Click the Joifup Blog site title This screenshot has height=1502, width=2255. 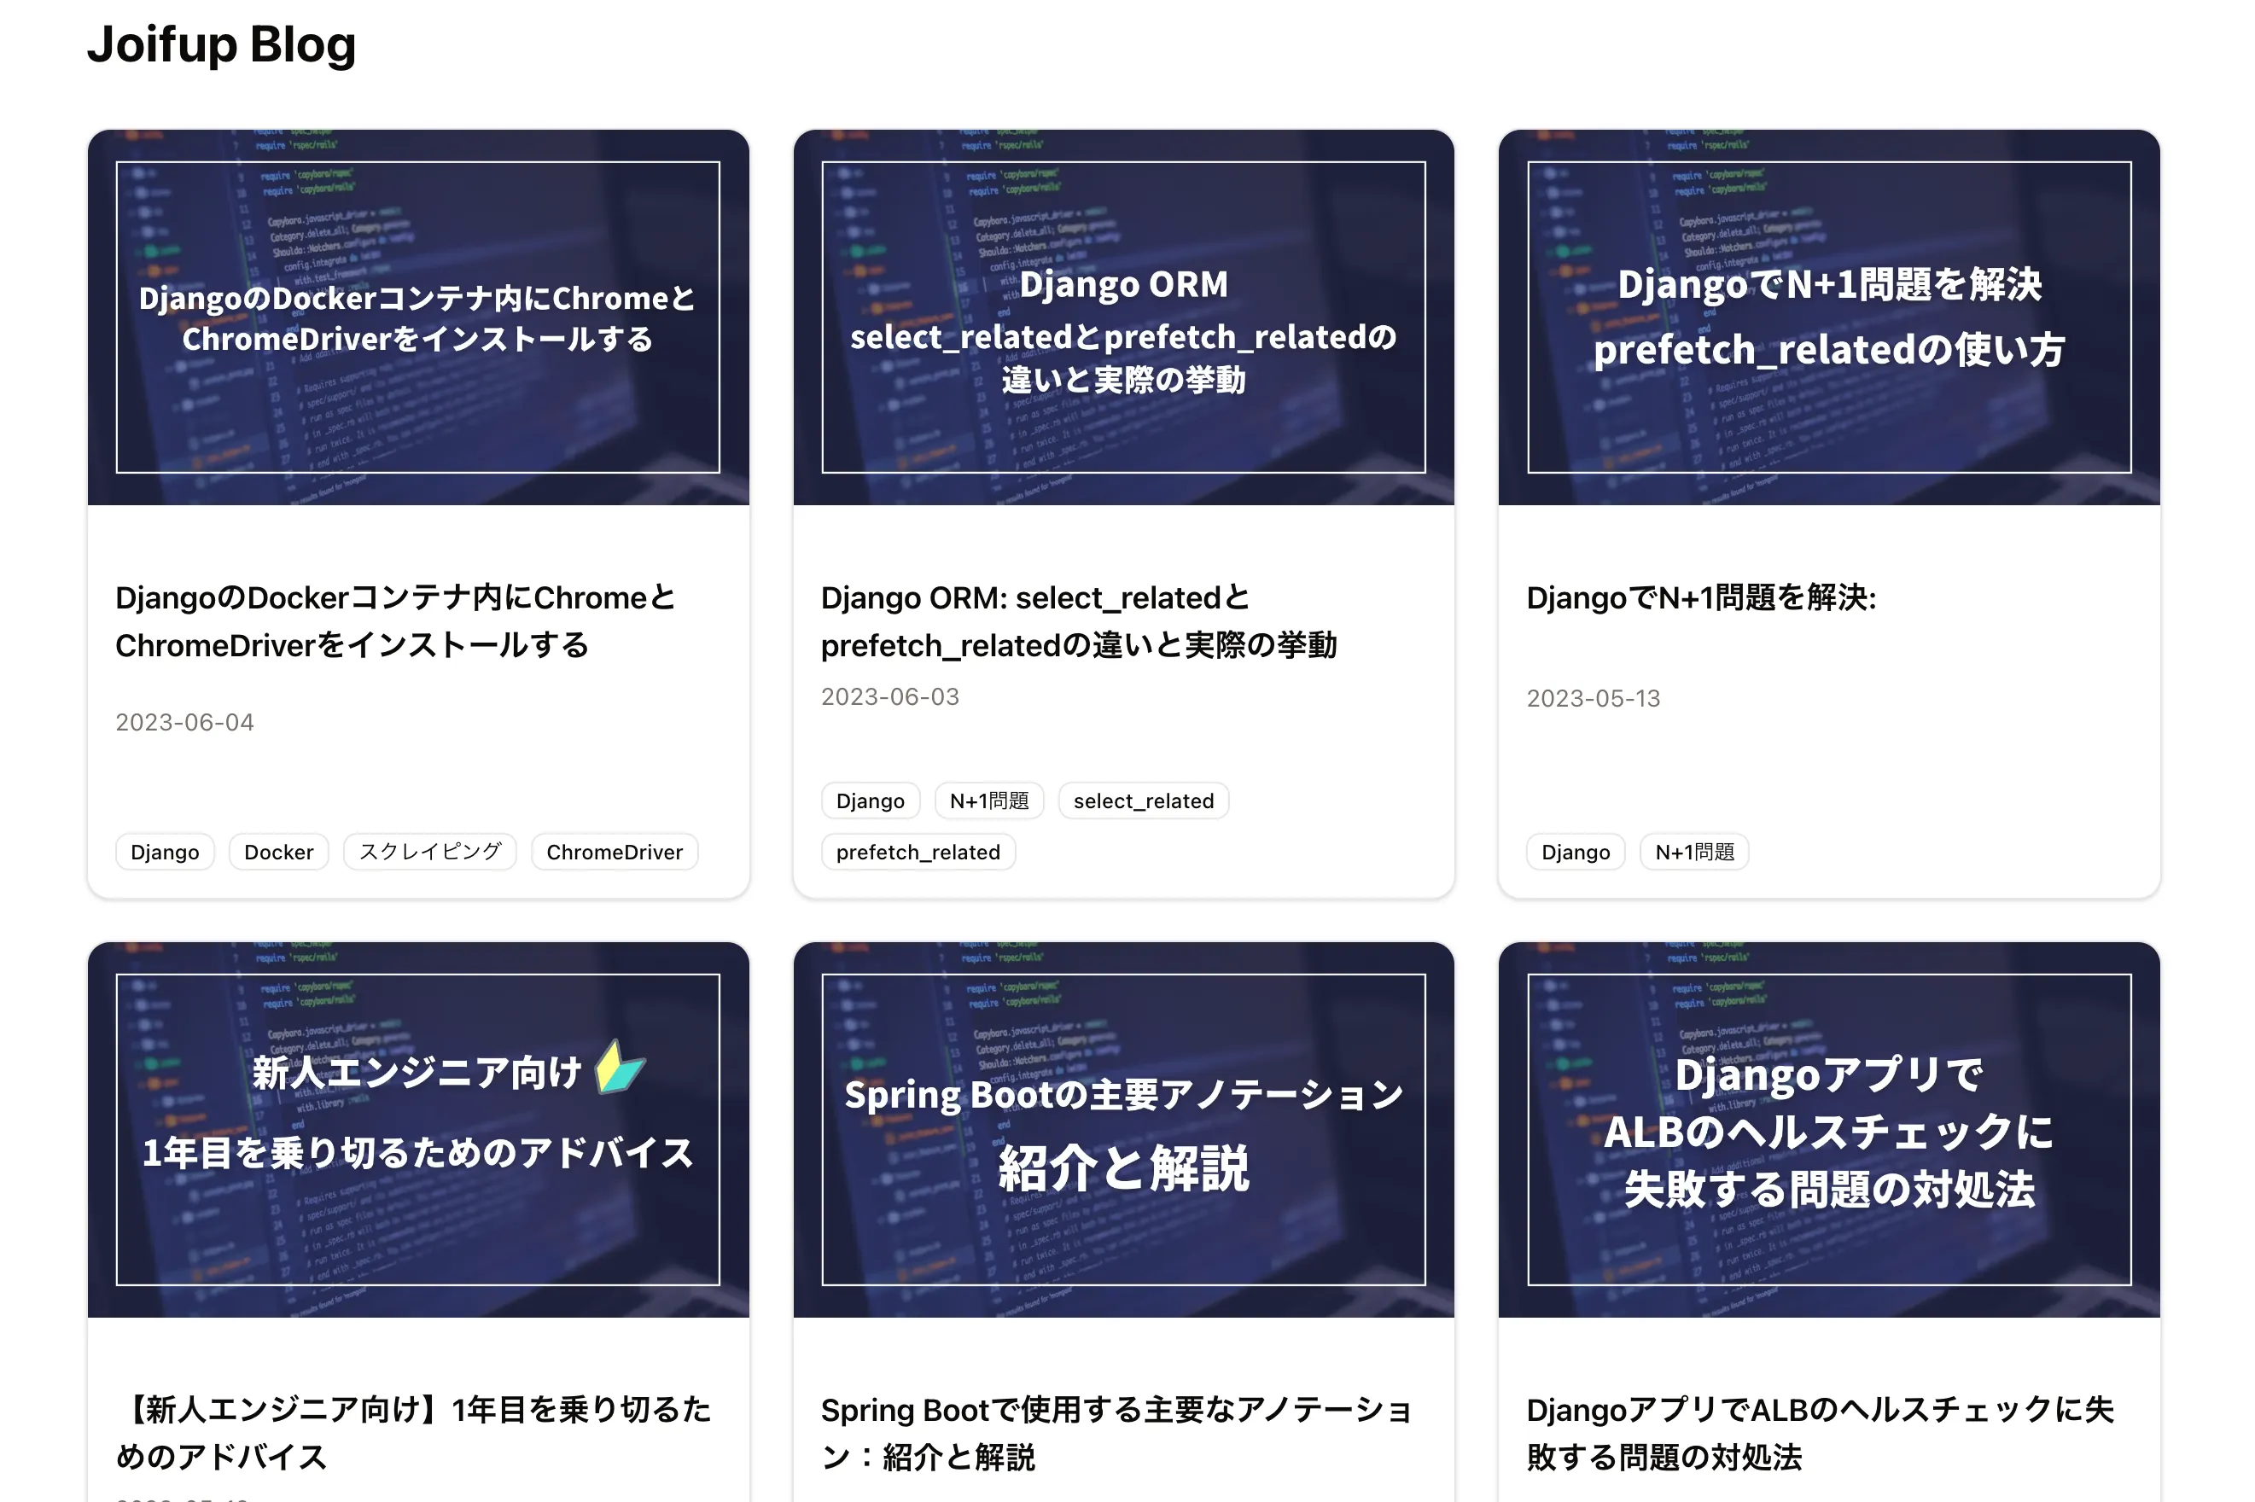point(221,45)
